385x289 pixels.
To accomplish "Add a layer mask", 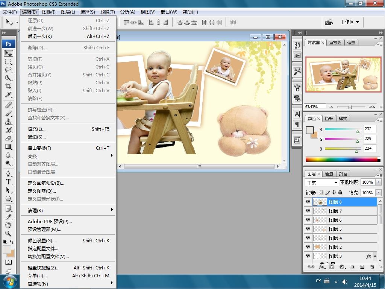I will pos(332,267).
